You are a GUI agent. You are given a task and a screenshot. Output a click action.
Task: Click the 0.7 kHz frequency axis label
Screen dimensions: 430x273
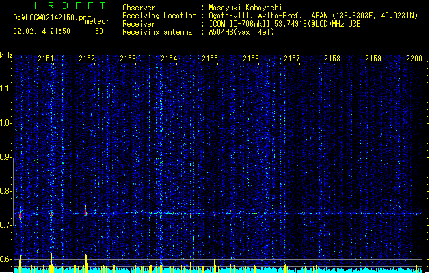coord(6,225)
